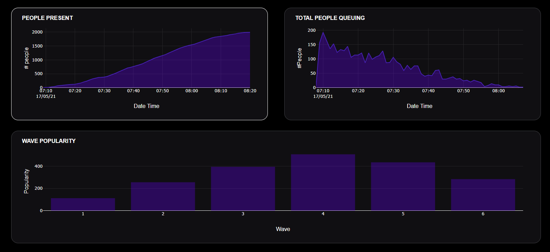This screenshot has height=252, width=550.
Task: Click the Wave 1 bar
Action: 83,204
